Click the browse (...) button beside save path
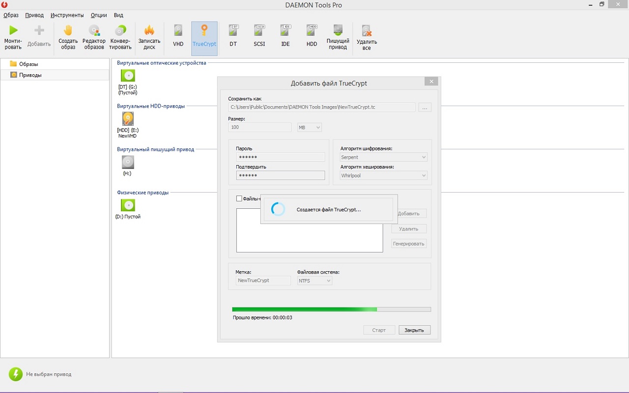Viewport: 629px width, 393px height. [x=425, y=107]
